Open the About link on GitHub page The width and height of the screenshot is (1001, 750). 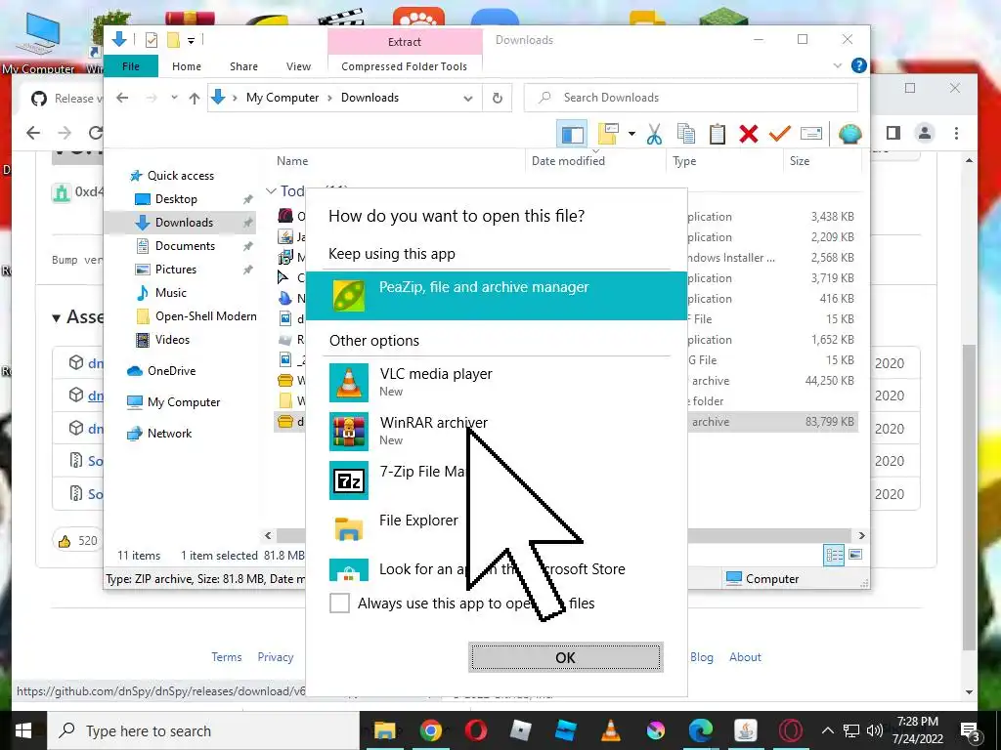(745, 657)
